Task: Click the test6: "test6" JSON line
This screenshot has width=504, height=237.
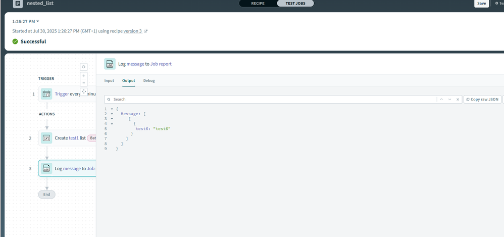Action: tap(153, 129)
